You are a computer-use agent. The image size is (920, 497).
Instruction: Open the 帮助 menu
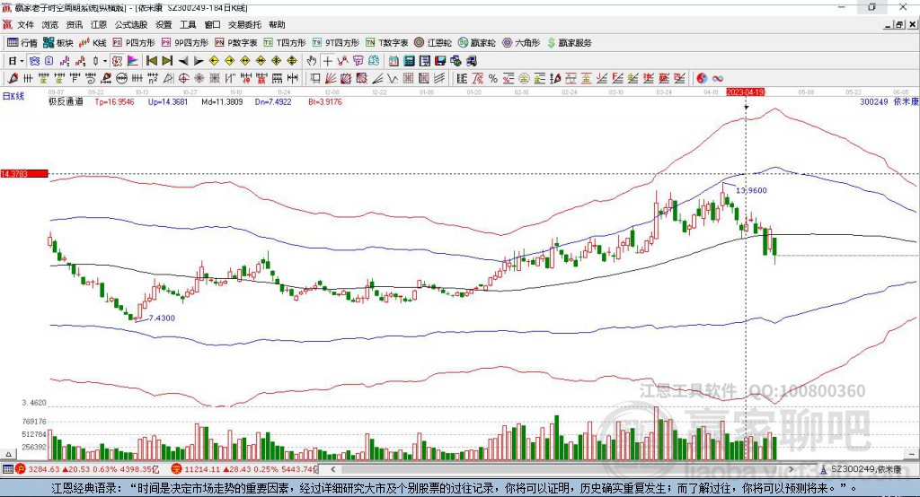tap(277, 24)
